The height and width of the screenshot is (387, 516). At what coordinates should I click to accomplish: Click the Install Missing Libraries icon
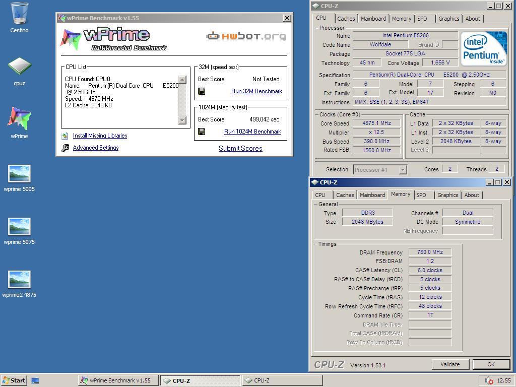65,136
